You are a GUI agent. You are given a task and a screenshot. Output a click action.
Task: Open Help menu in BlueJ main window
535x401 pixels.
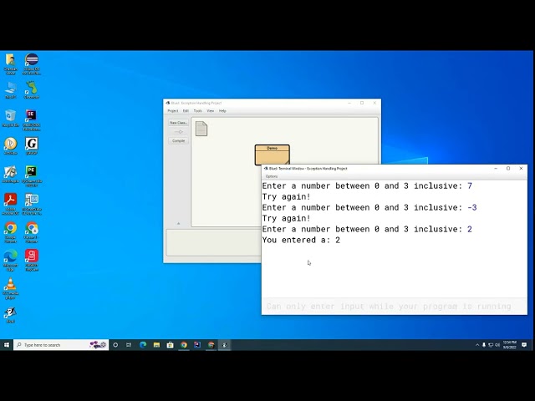pyautogui.click(x=222, y=111)
